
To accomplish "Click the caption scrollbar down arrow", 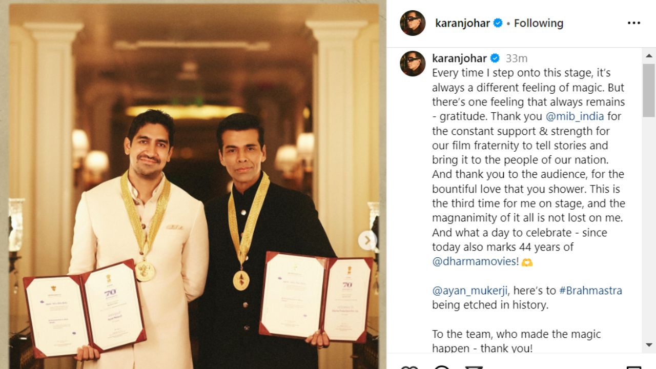I will tap(649, 345).
